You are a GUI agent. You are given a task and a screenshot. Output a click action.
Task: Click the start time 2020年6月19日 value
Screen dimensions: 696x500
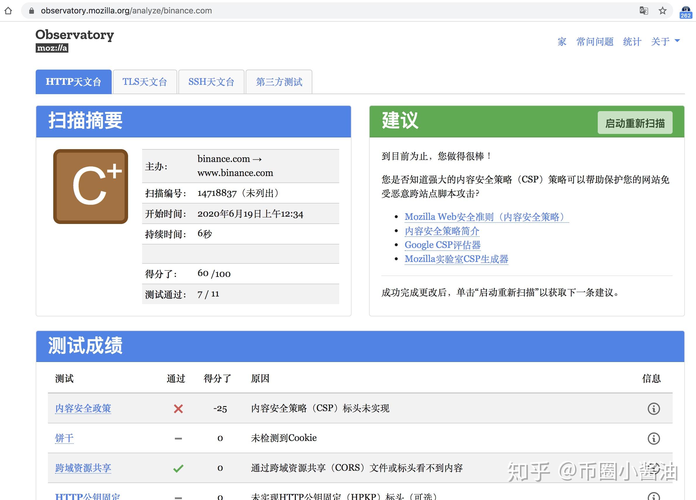250,214
